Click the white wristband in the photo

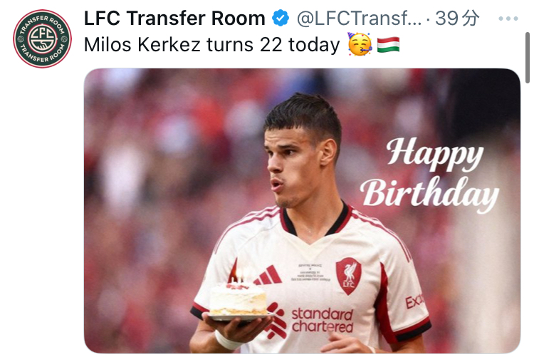228,341
